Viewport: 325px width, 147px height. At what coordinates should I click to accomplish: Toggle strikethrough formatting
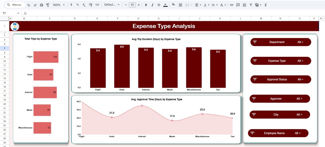159,5
